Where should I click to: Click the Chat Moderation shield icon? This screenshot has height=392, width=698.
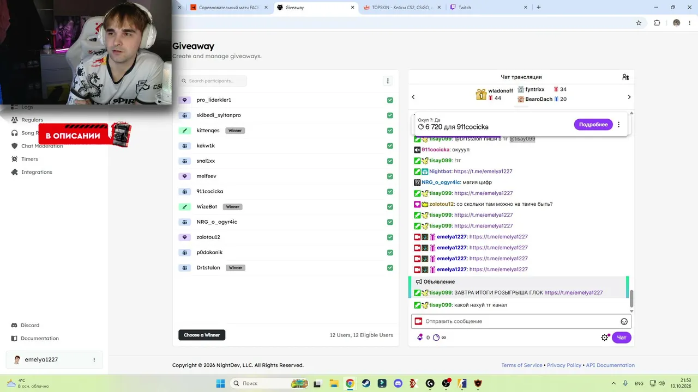(x=15, y=146)
